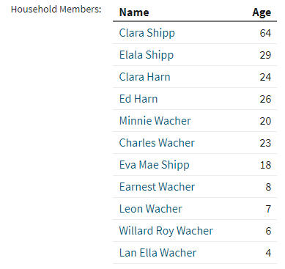Open Minnie Wacher's record link

click(155, 121)
